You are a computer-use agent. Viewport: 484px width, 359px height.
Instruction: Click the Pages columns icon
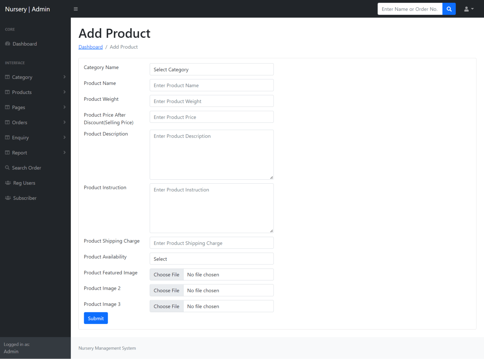(7, 107)
